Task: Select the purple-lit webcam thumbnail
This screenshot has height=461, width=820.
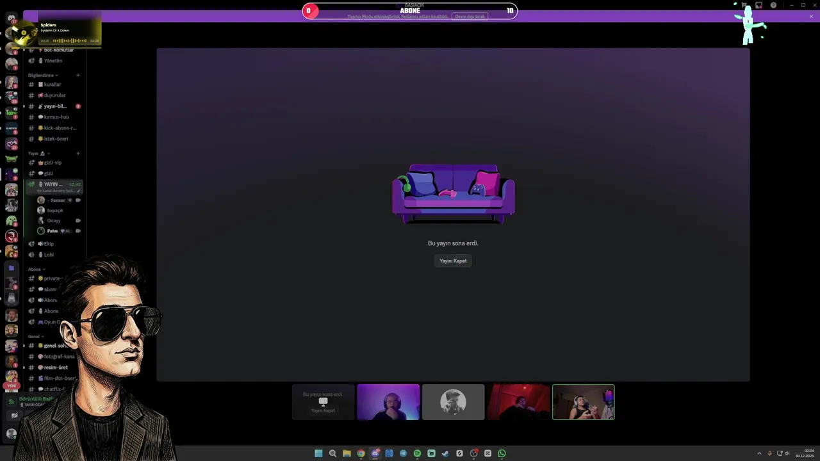Action: [388, 402]
